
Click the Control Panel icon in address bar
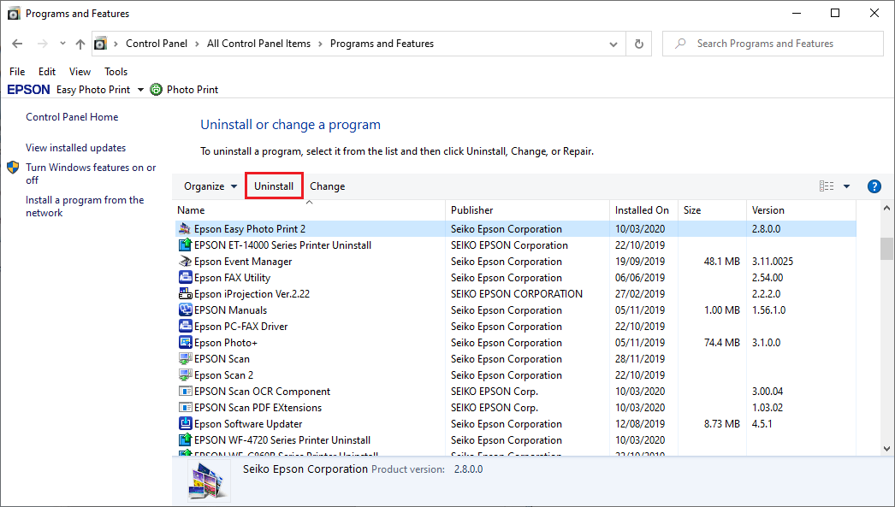pos(100,44)
